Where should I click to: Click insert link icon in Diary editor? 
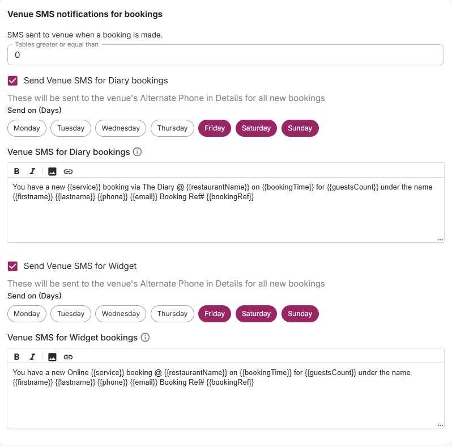pos(68,171)
